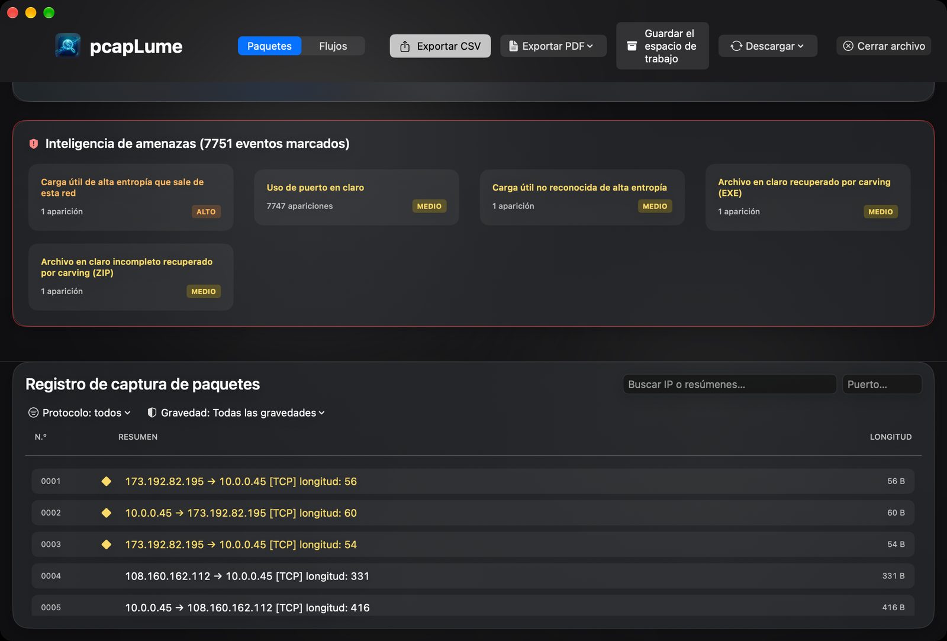
Task: Click the archive icon on Guardar el espacio de trabajo
Action: click(632, 46)
